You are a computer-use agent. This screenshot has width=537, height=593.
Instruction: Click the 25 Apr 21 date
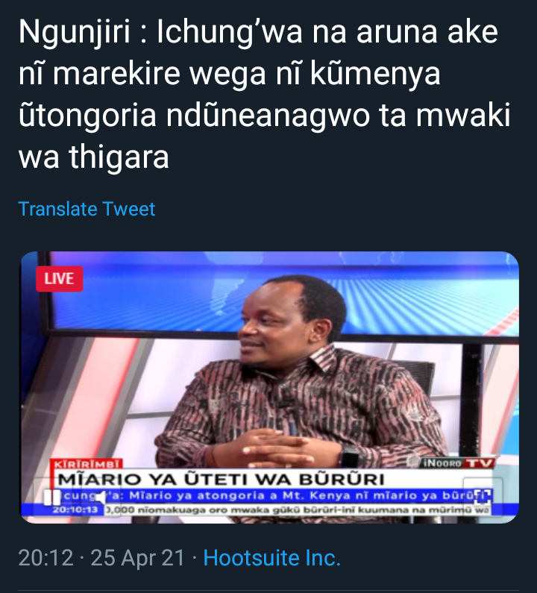click(x=138, y=558)
